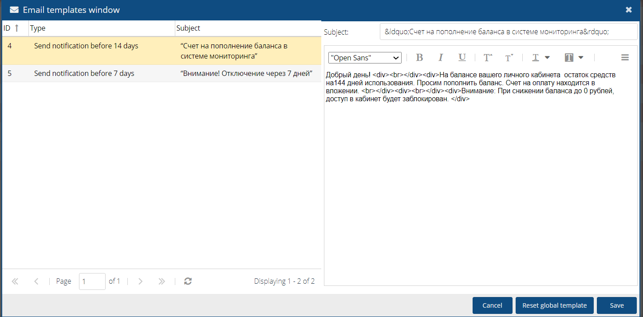Jump to last page of templates
The width and height of the screenshot is (643, 317).
[162, 281]
